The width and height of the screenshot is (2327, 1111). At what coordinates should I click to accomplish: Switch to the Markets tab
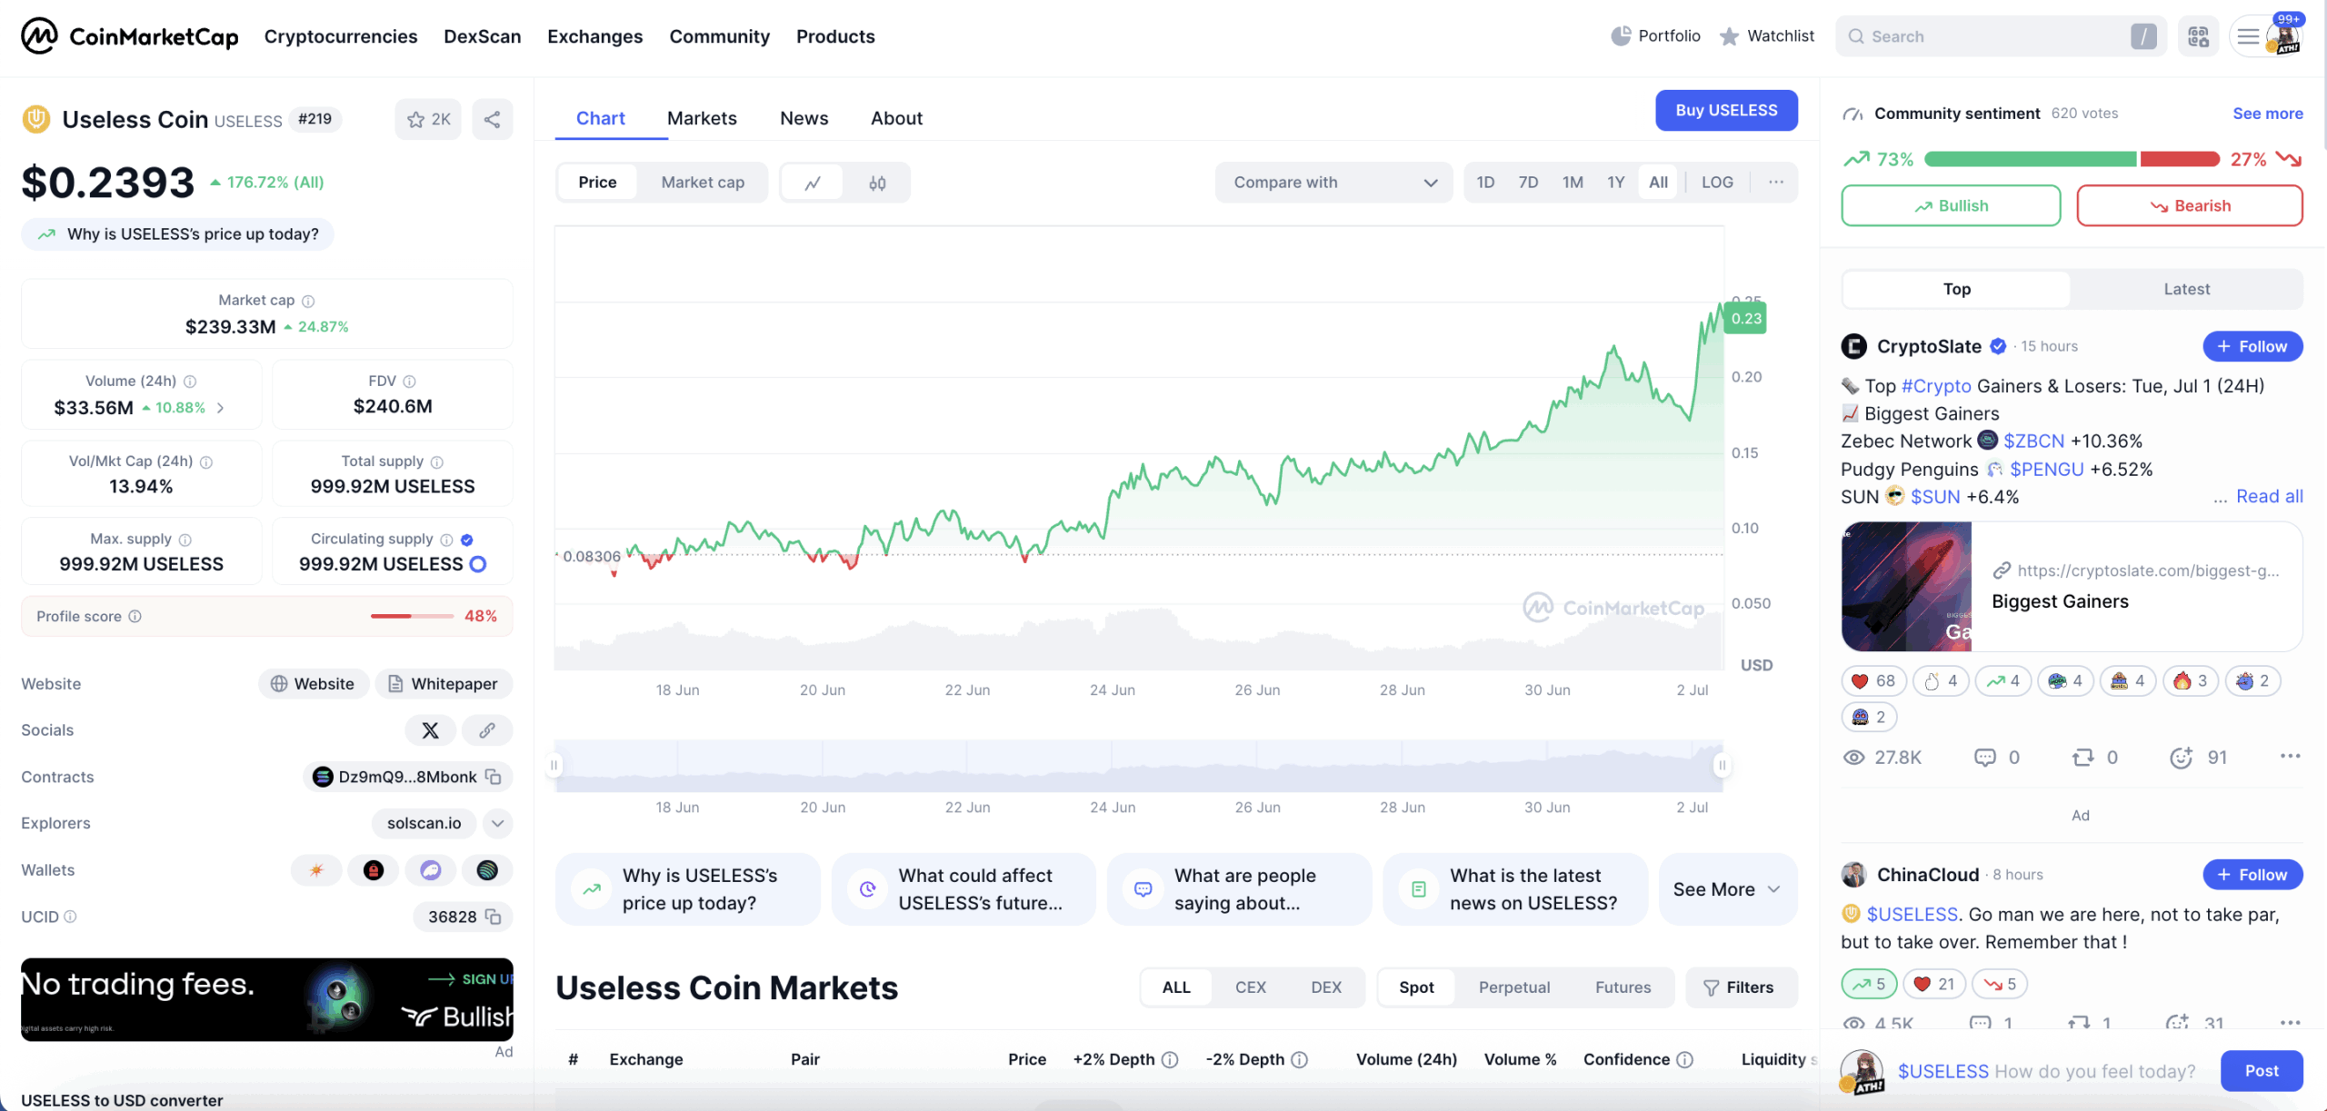click(702, 118)
